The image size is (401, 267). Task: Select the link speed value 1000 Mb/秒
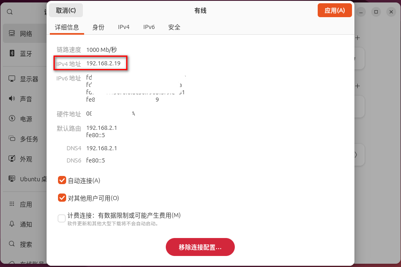pos(102,50)
